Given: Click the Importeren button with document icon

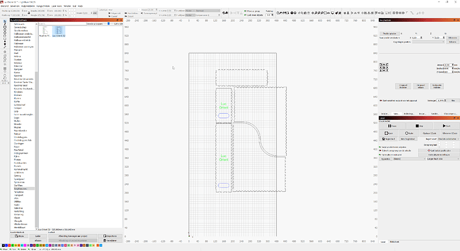Looking at the screenshot, I should pyautogui.click(x=110, y=236).
